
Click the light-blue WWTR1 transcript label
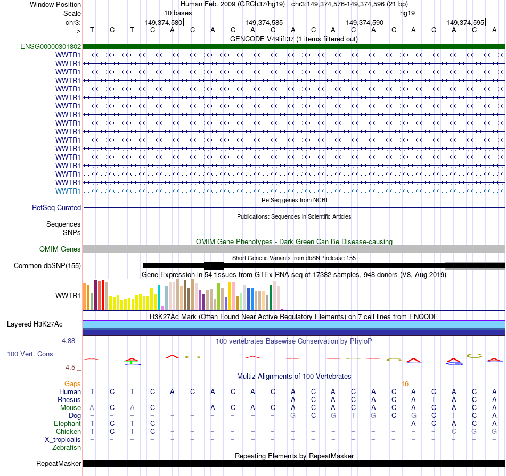tap(68, 191)
